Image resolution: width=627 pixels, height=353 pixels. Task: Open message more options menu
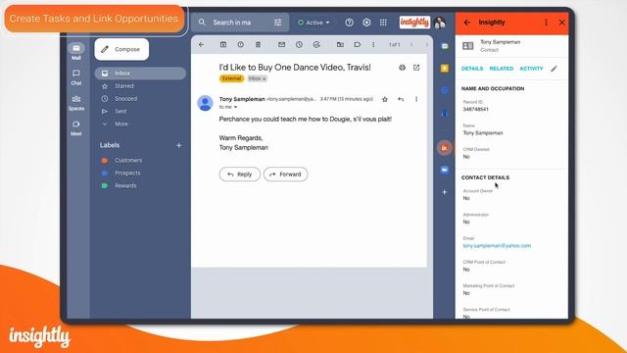[x=416, y=99]
